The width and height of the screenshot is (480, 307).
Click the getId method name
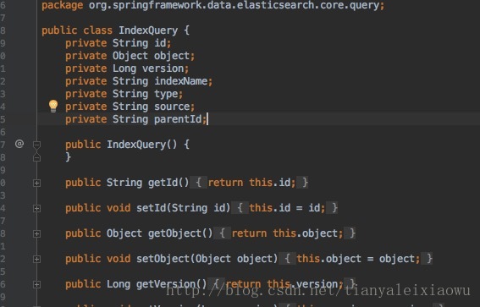coord(163,183)
